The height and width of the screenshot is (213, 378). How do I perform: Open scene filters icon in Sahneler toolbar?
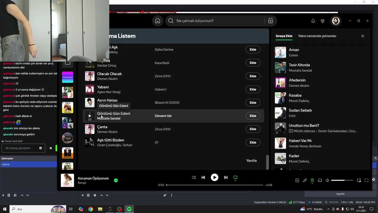[15, 195]
